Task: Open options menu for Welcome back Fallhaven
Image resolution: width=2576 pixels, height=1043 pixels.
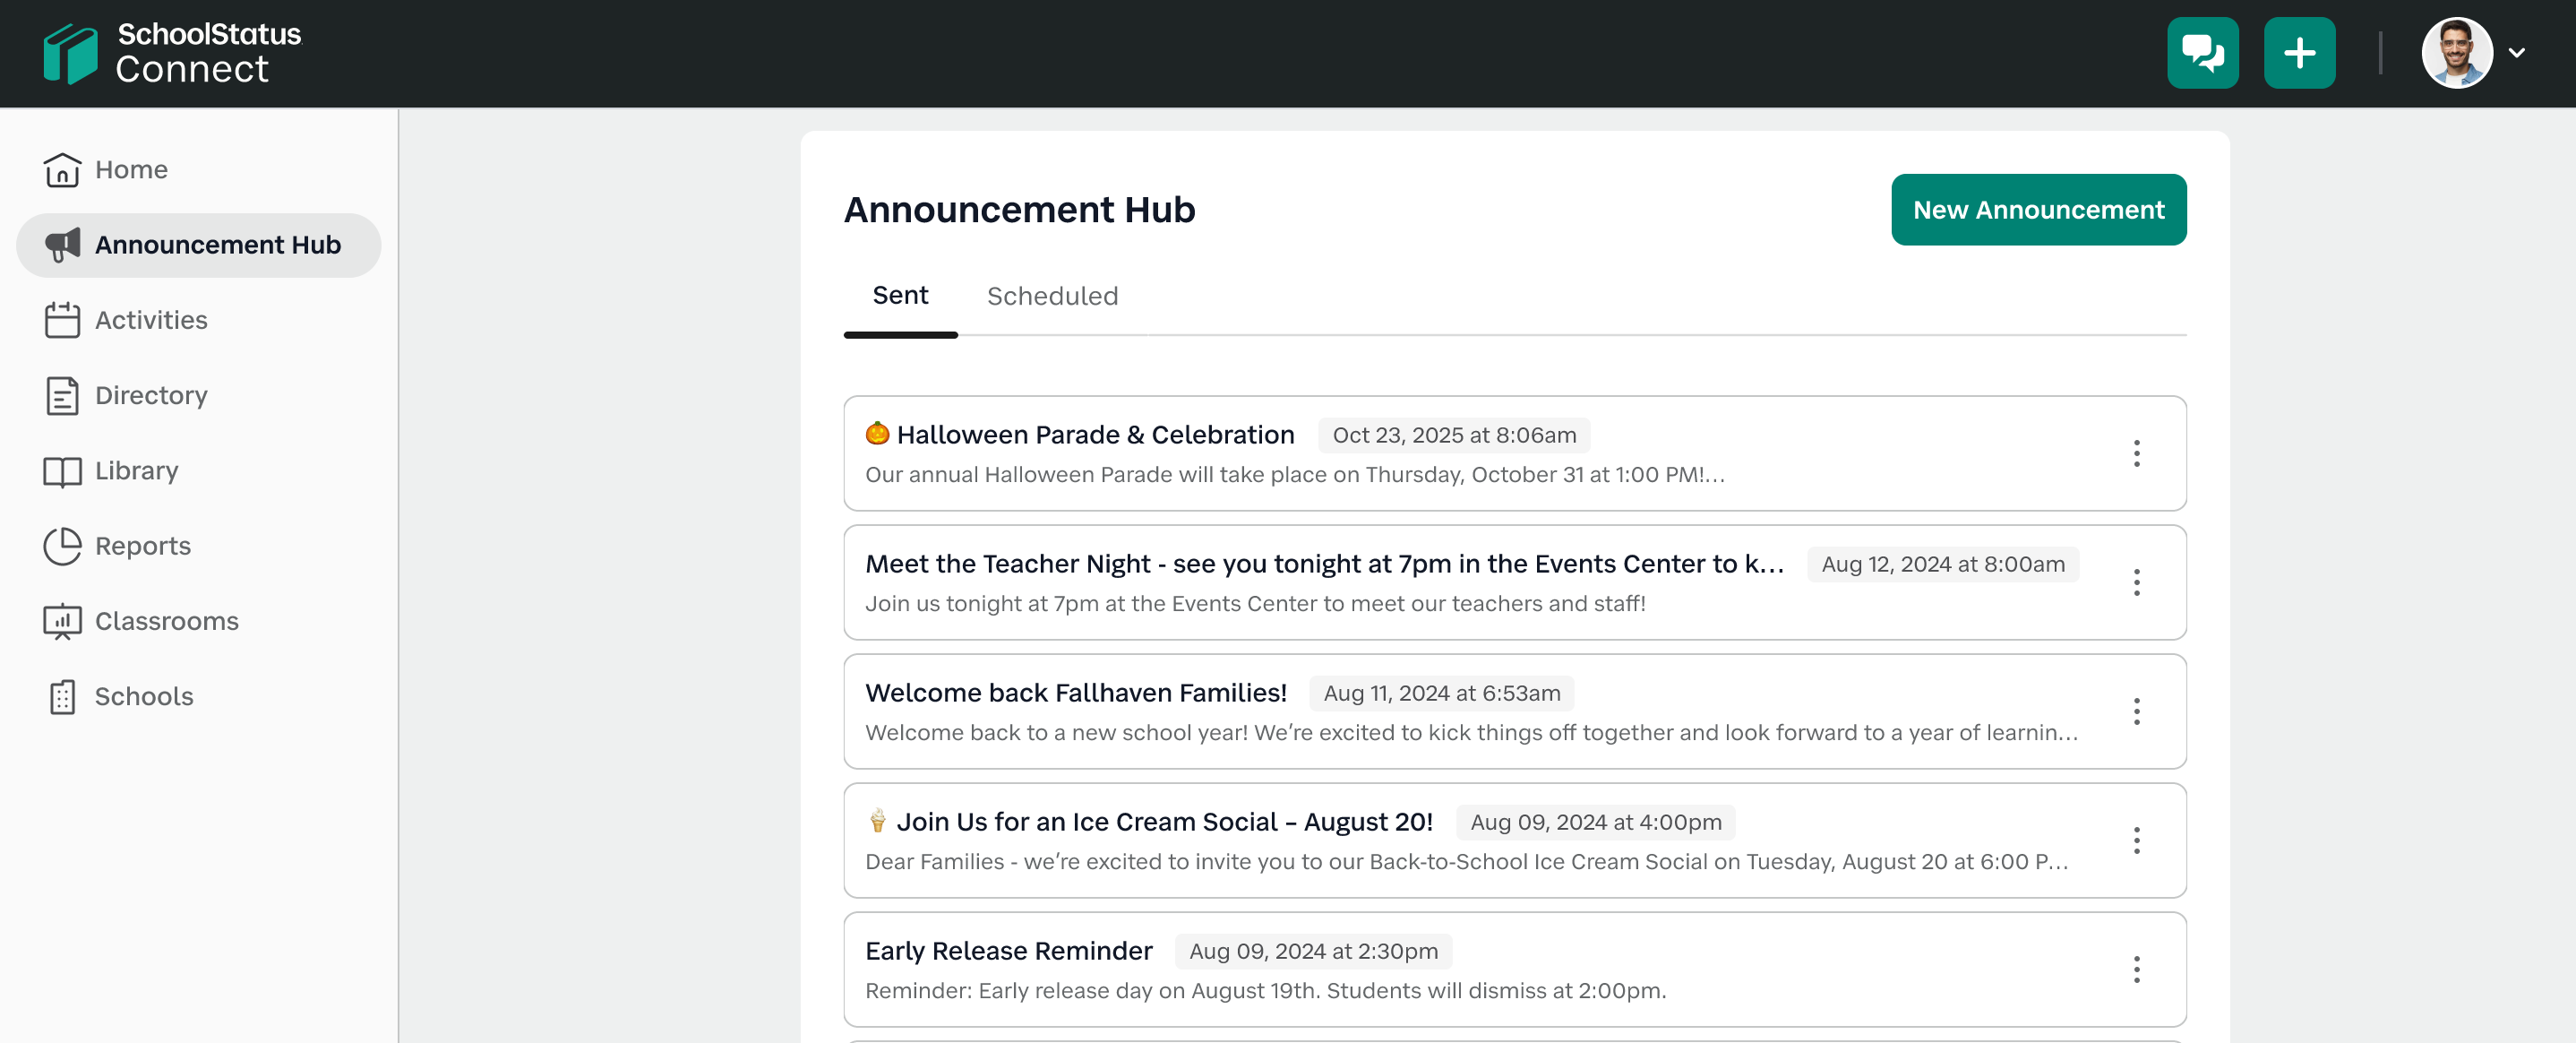Action: click(x=2136, y=712)
